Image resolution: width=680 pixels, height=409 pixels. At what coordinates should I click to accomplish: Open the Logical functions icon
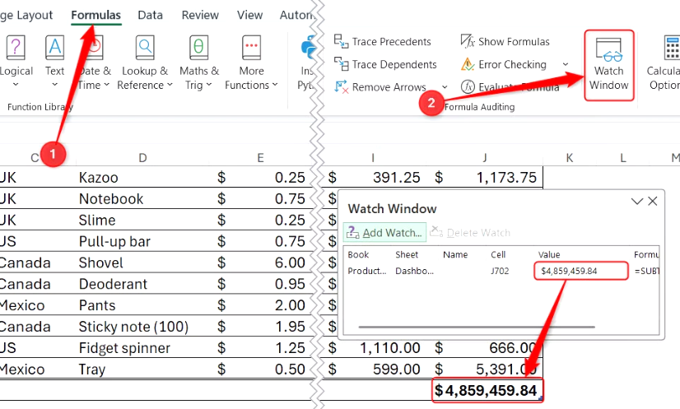click(x=16, y=47)
